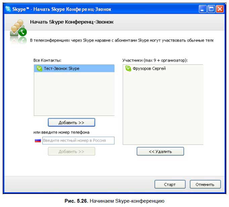
Task: Start the conference with the Старт button
Action: (170, 185)
